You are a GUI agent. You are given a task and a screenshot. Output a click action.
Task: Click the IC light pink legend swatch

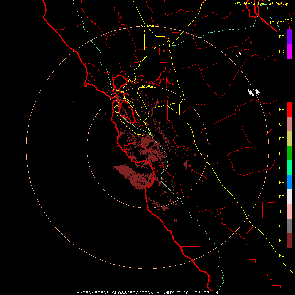pos(289,211)
